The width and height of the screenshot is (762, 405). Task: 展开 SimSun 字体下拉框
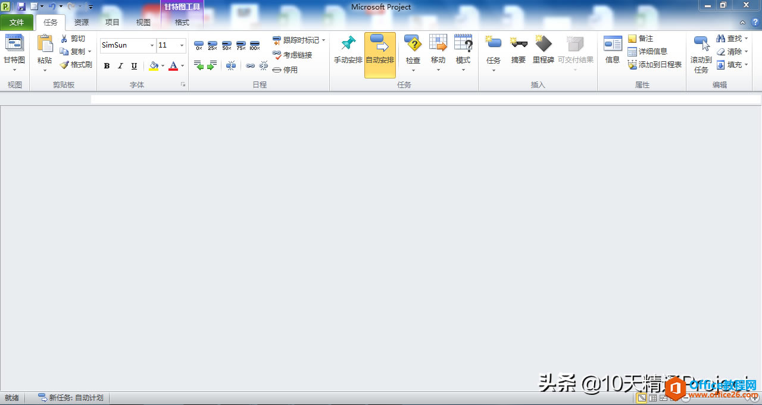point(152,45)
